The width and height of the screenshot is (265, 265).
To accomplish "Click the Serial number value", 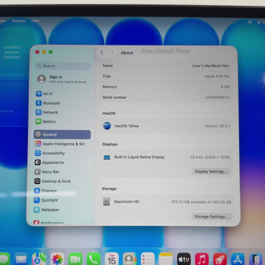I will [217, 97].
